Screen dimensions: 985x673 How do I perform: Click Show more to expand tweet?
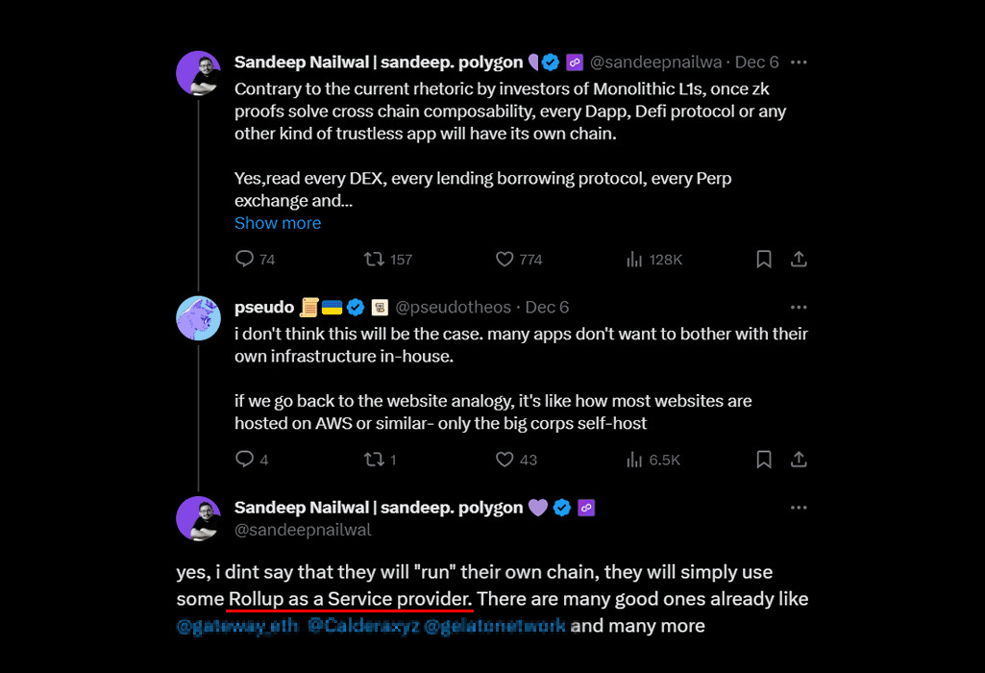coord(278,223)
